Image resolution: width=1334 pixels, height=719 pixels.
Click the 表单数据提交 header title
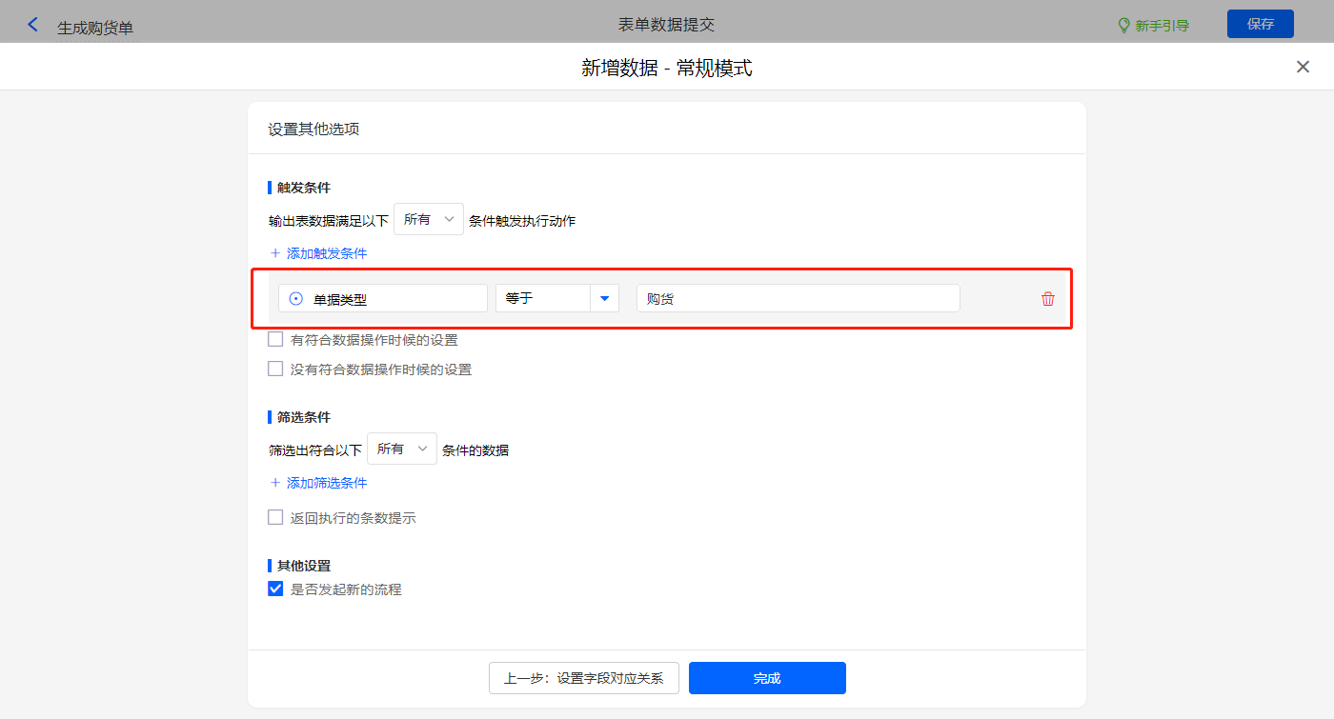pos(666,25)
